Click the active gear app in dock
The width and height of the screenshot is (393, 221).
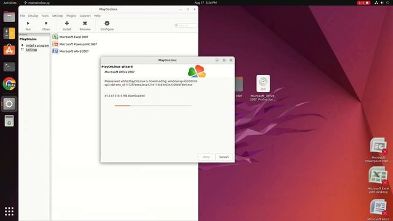(x=9, y=104)
